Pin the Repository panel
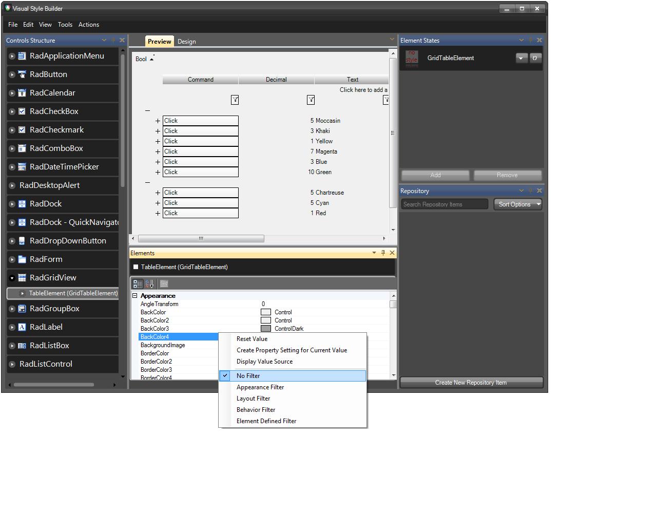Screen dimensions: 657x512 (x=530, y=191)
